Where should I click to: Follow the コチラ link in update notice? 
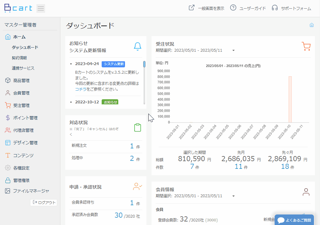pos(81,89)
